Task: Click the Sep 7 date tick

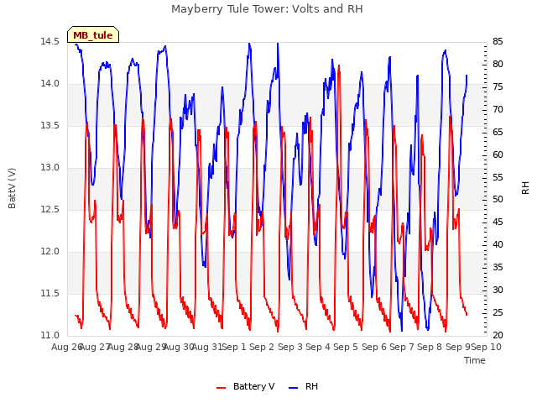Action: tap(402, 347)
